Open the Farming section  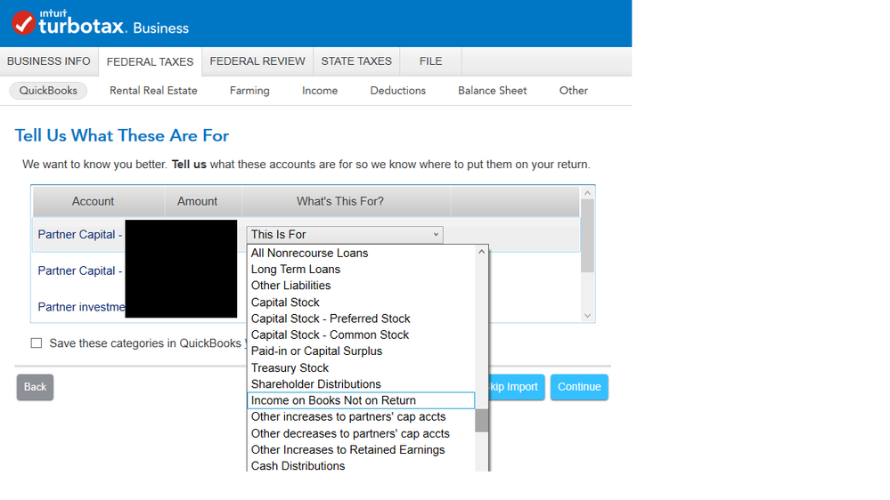click(249, 91)
